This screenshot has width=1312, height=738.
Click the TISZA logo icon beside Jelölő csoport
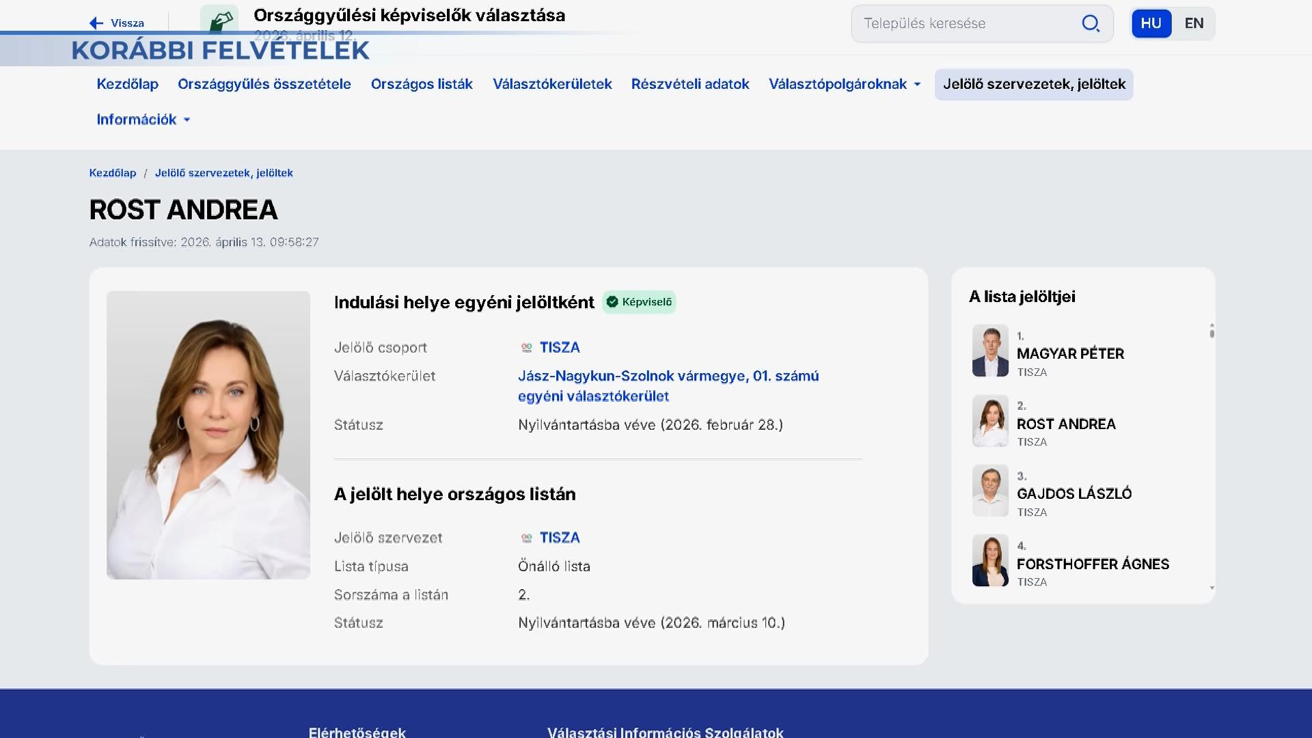click(526, 348)
